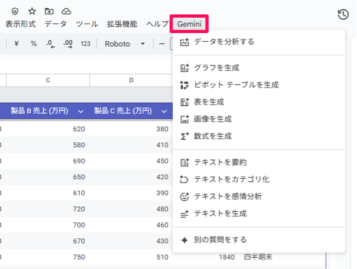Viewport: 357px width, 269px height.
Task: Select 画像を生成 option
Action: pyautogui.click(x=259, y=119)
